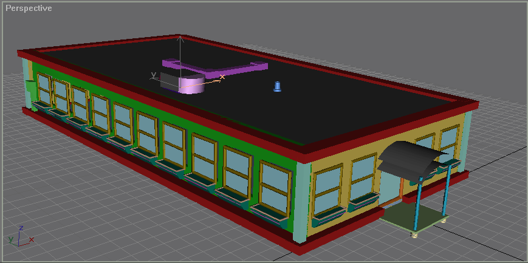
Task: Select the left blue awning support pole
Action: [418, 204]
